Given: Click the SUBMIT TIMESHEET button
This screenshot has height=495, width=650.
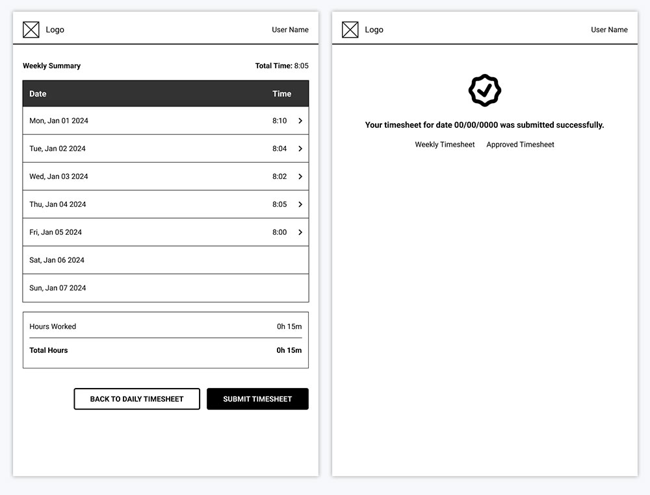Looking at the screenshot, I should (x=257, y=399).
